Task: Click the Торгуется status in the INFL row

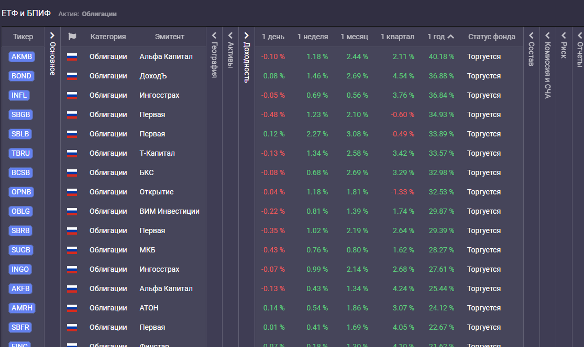Action: pos(484,95)
